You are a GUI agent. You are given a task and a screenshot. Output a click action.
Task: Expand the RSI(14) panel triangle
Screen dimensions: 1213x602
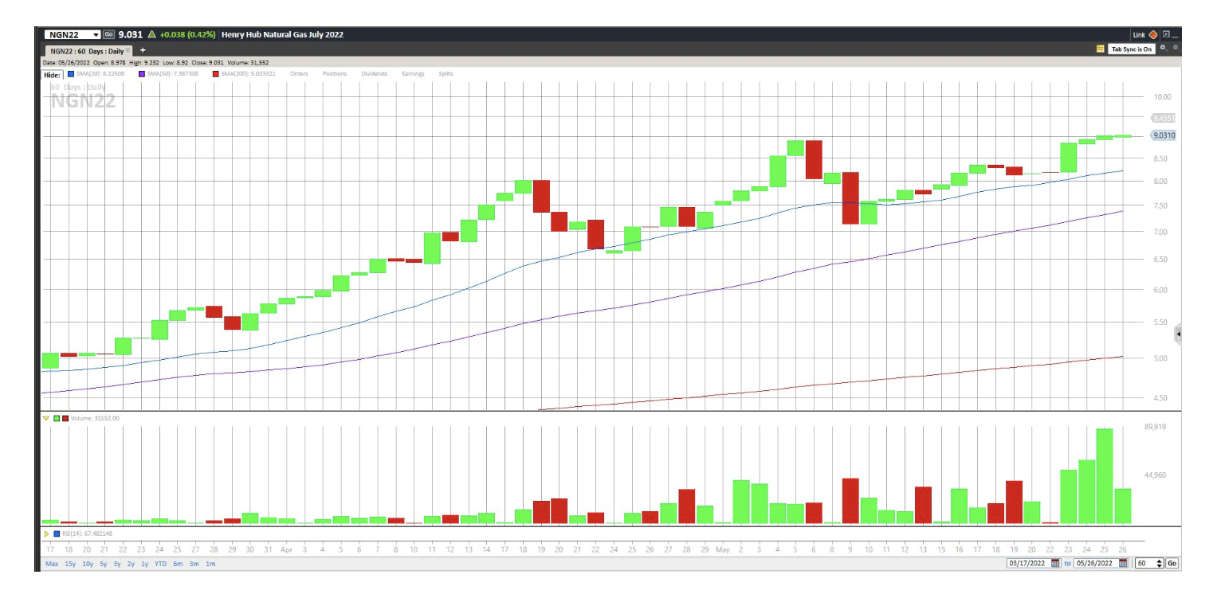pos(46,534)
